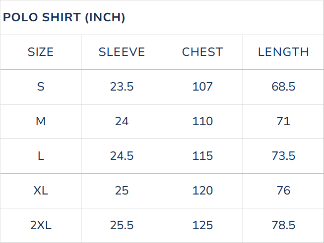The width and height of the screenshot is (324, 243).
Task: Select chest value 120 for XL
Action: tap(202, 191)
